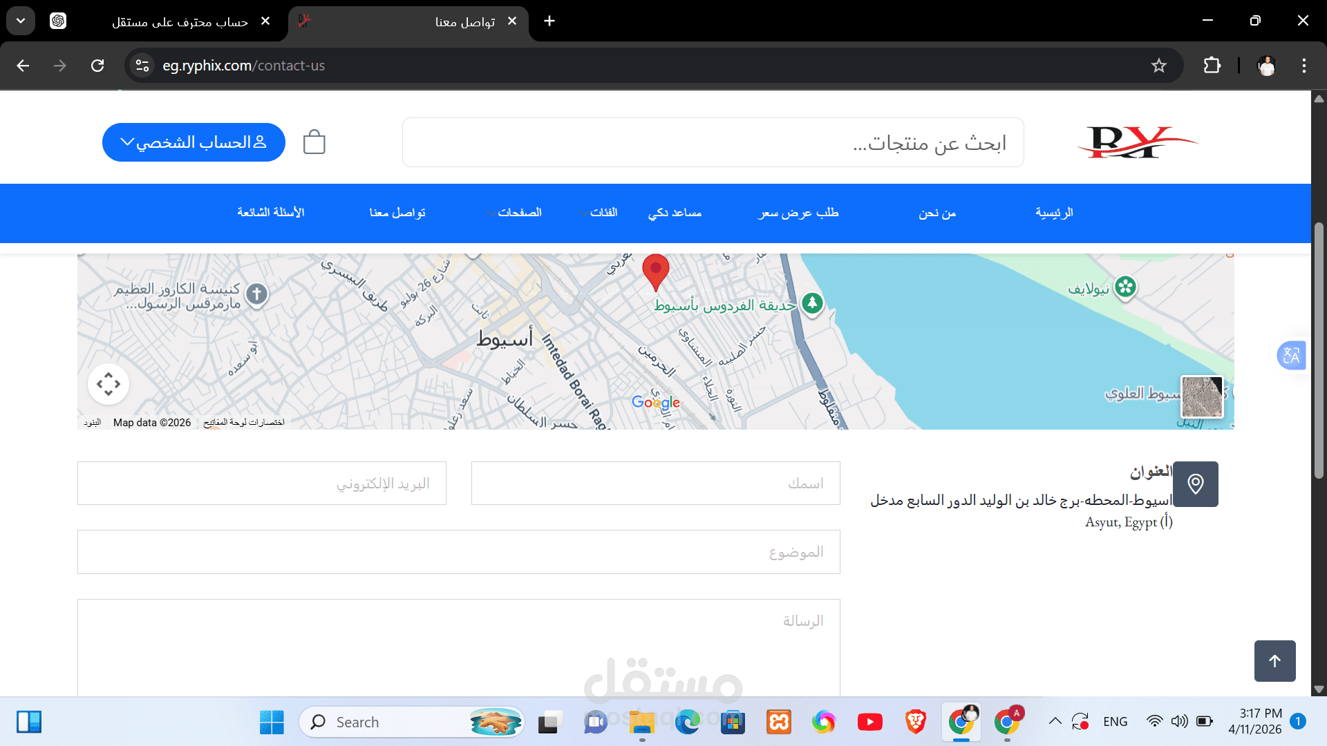Bookmark this page with star icon
The height and width of the screenshot is (746, 1327).
coord(1158,66)
